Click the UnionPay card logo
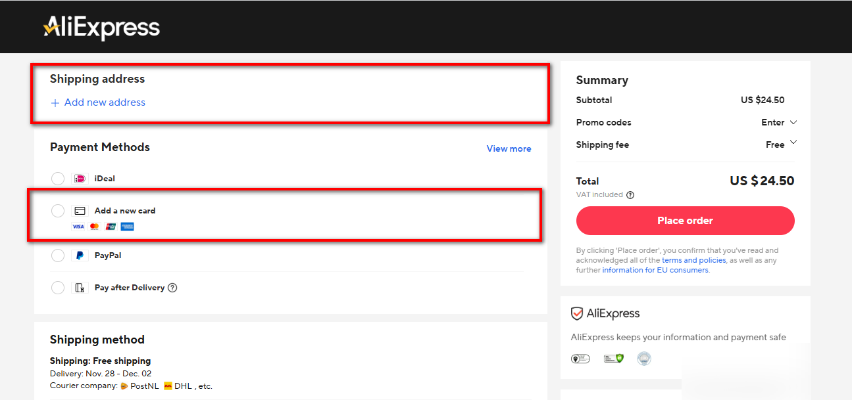The width and height of the screenshot is (852, 400). coord(111,227)
